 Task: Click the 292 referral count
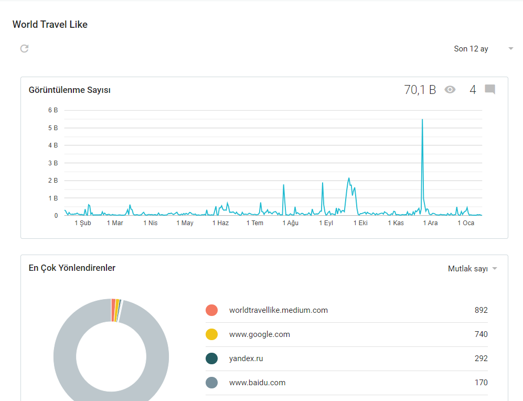click(x=481, y=358)
